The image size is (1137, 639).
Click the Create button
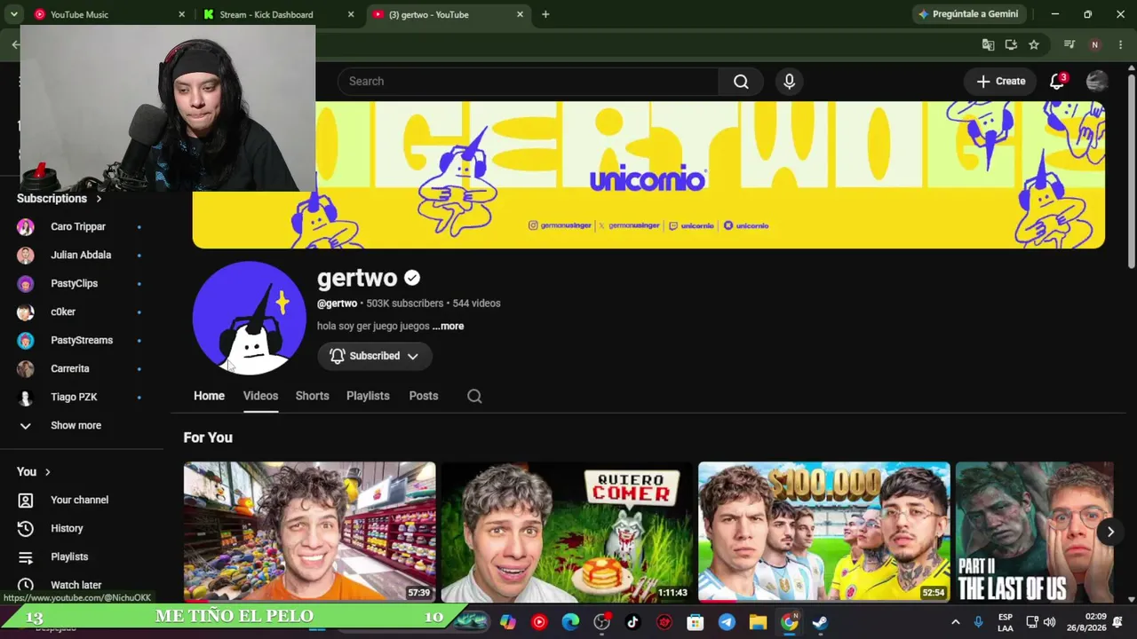(x=1001, y=82)
